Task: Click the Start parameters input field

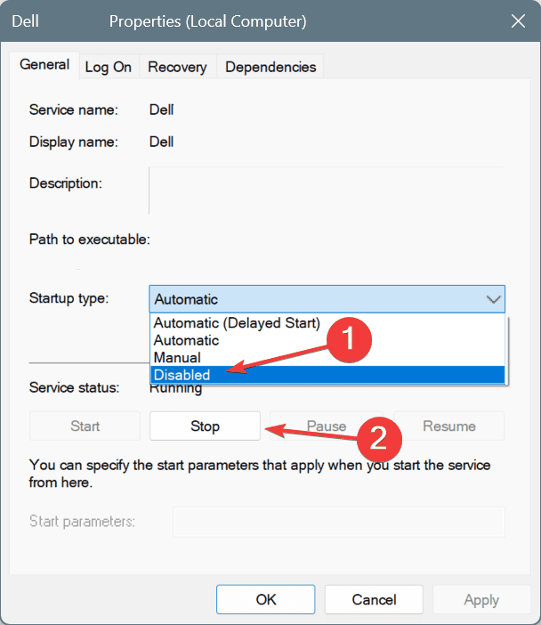Action: coord(339,522)
